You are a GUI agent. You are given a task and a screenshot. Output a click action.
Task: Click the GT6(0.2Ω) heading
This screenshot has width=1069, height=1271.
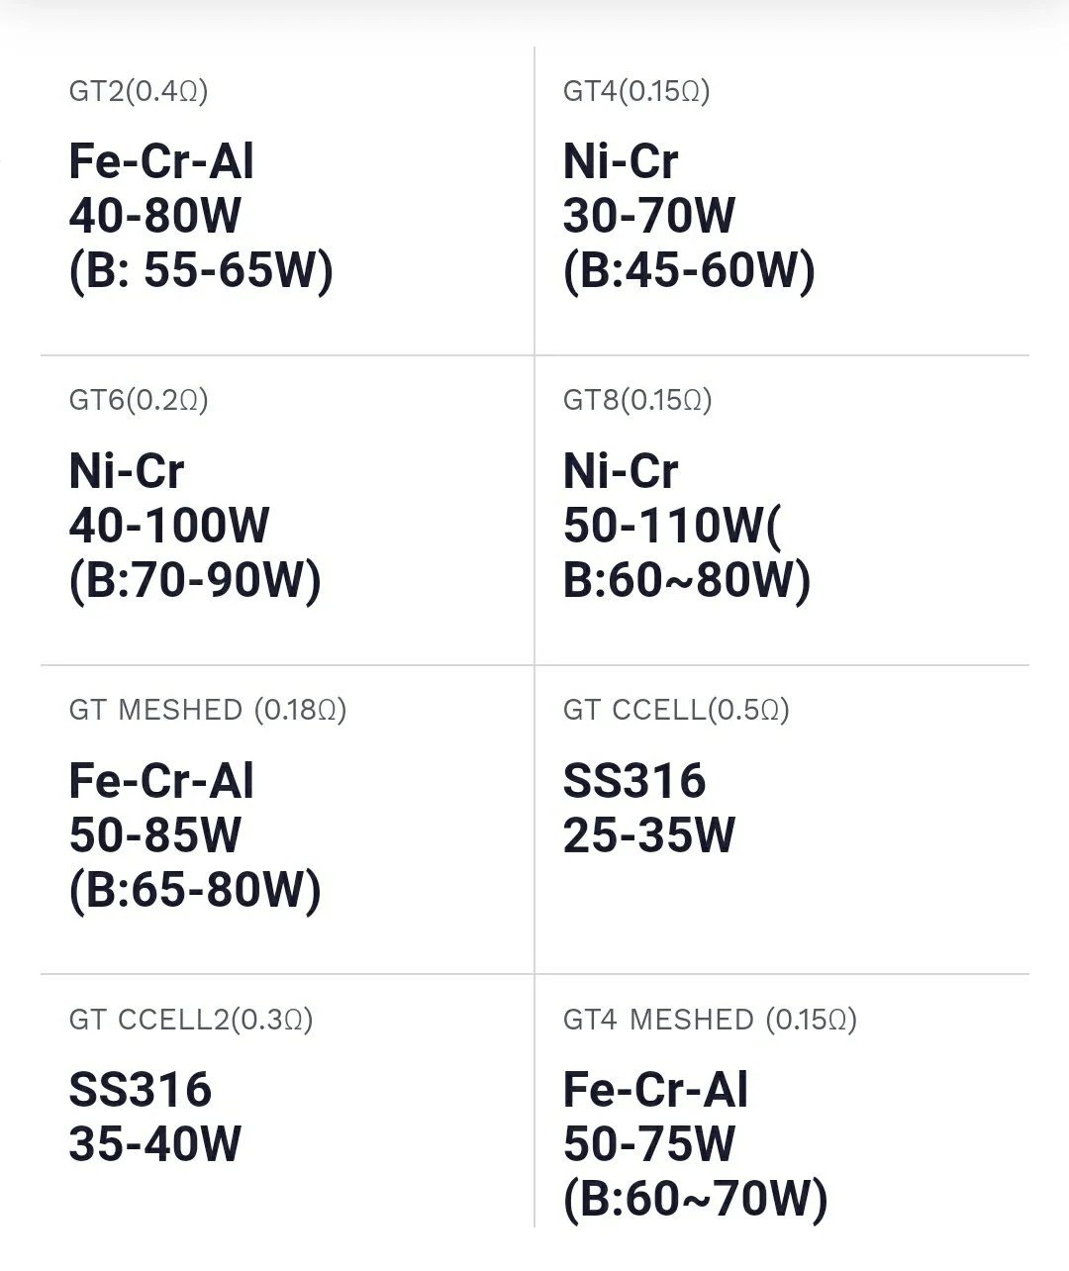coord(139,401)
